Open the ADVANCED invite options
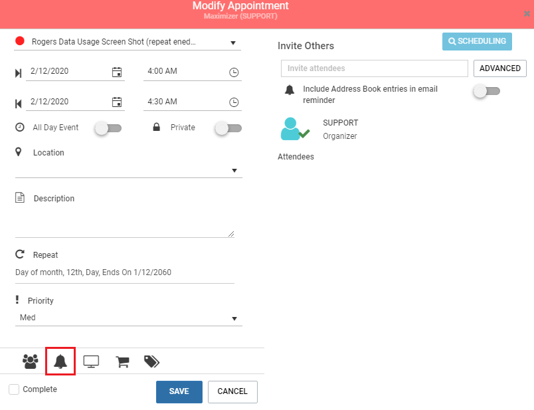The width and height of the screenshot is (534, 410). click(x=499, y=68)
